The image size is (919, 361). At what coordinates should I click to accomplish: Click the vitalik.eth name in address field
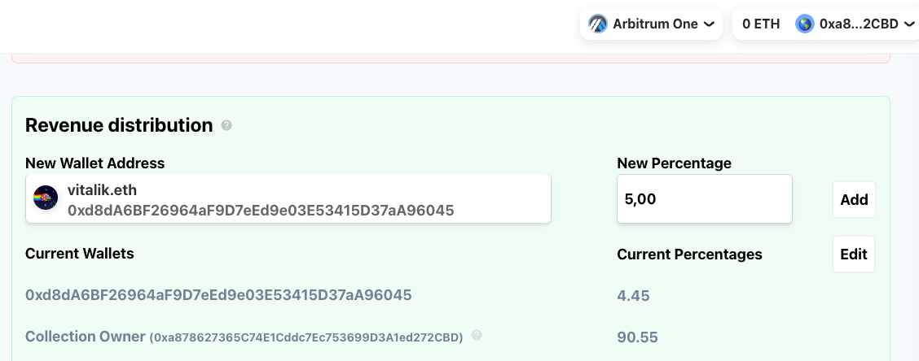(x=102, y=189)
